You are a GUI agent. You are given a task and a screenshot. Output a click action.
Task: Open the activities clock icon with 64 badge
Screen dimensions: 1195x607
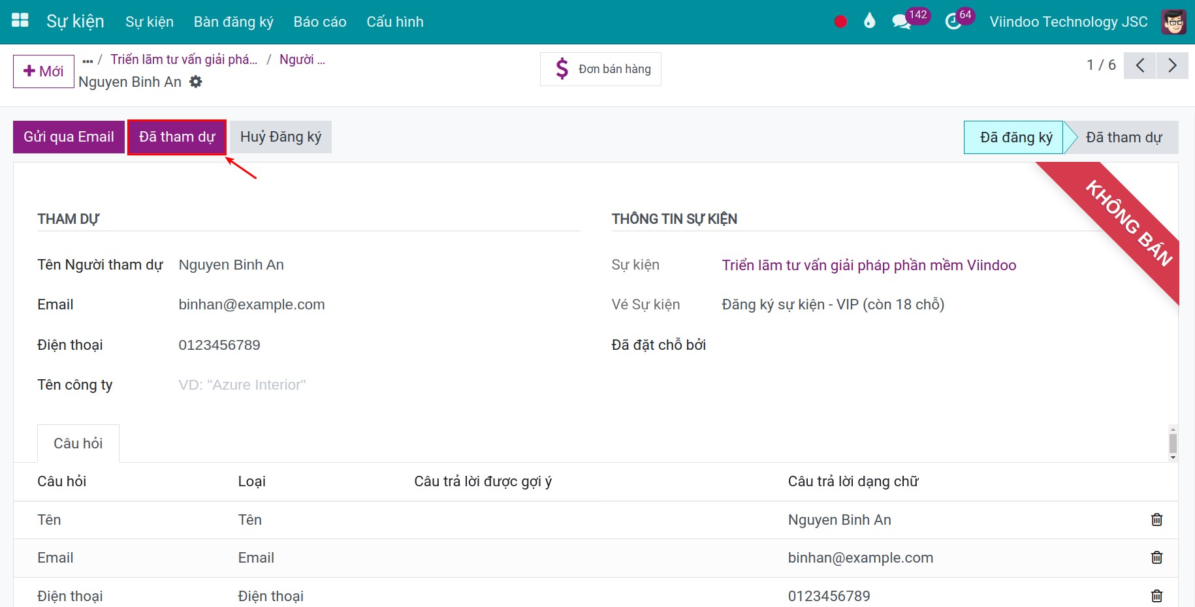pos(953,22)
